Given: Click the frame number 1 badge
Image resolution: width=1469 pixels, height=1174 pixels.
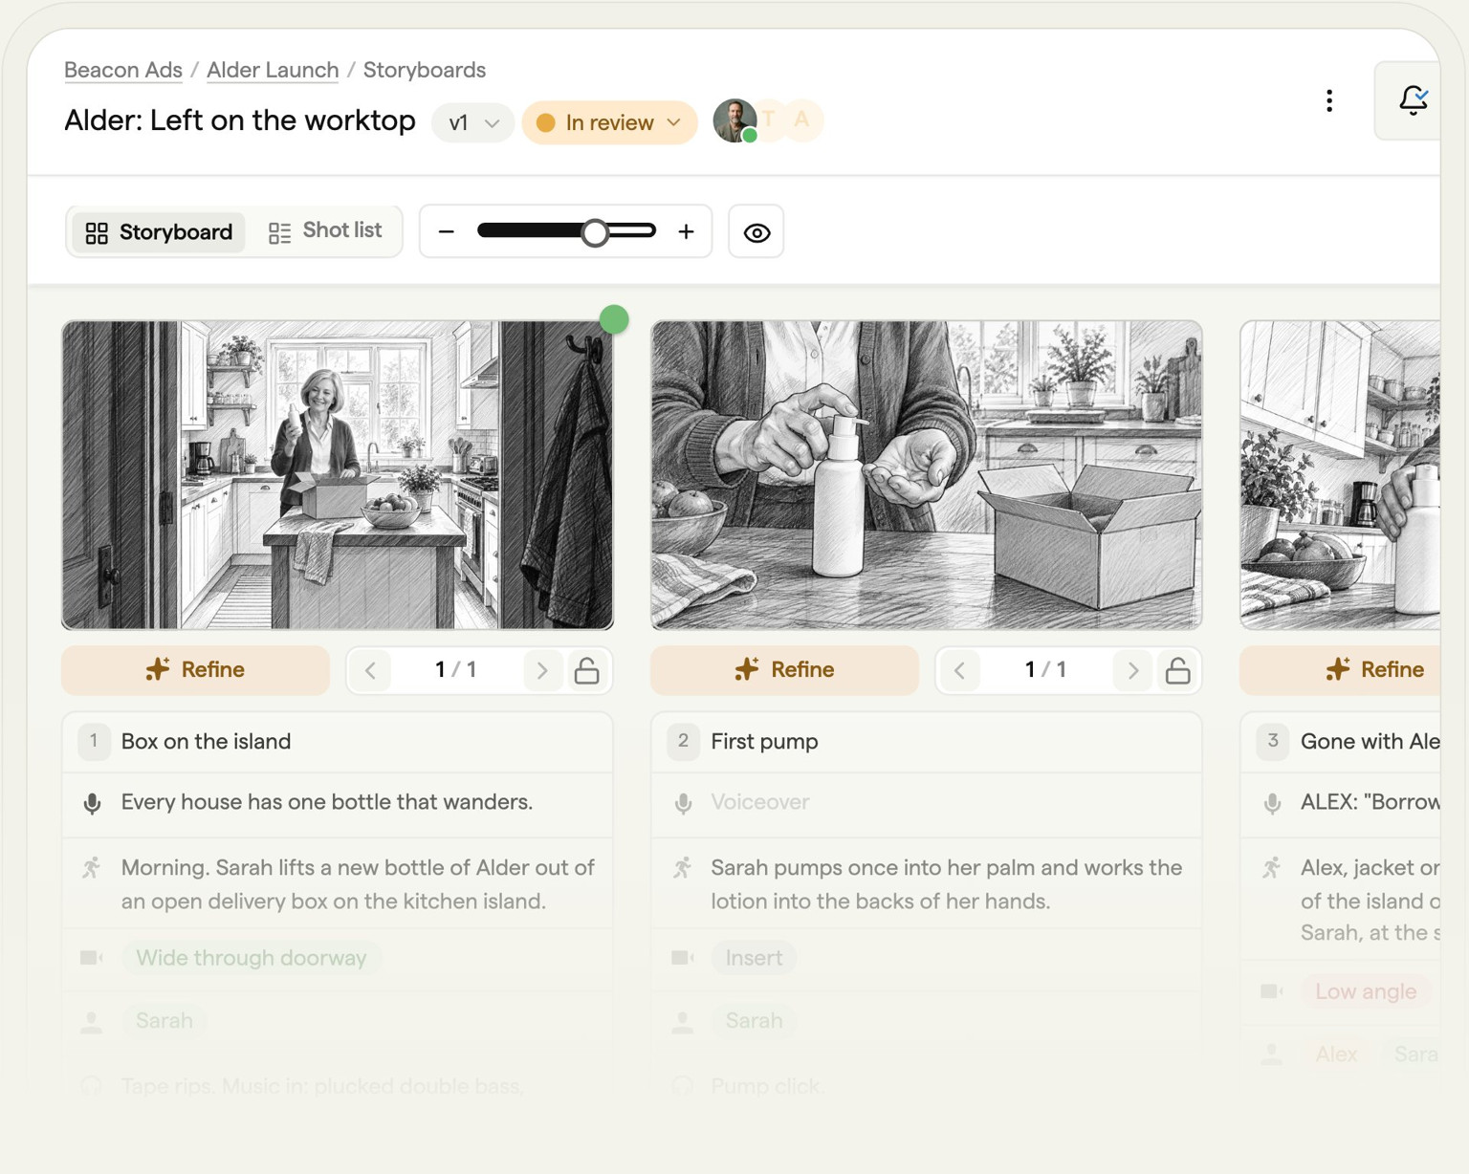Looking at the screenshot, I should pos(94,741).
